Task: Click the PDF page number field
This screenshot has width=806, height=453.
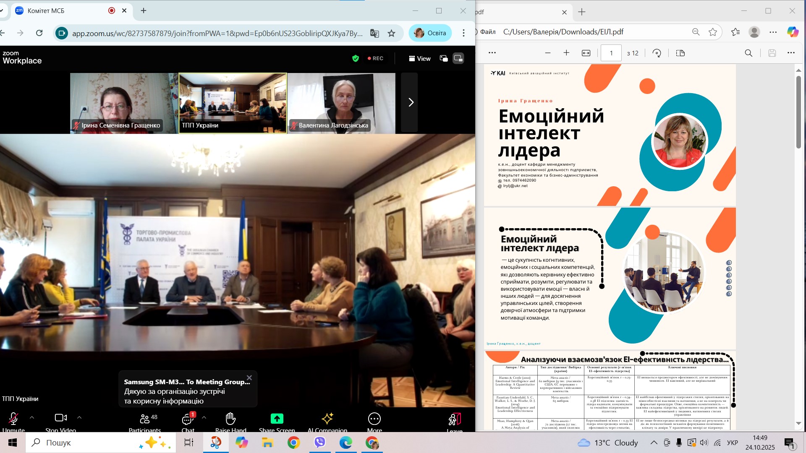Action: [611, 53]
